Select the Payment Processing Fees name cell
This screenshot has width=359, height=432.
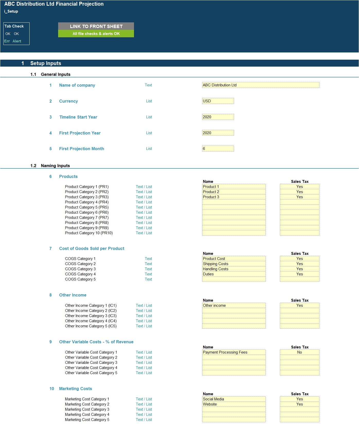click(234, 352)
